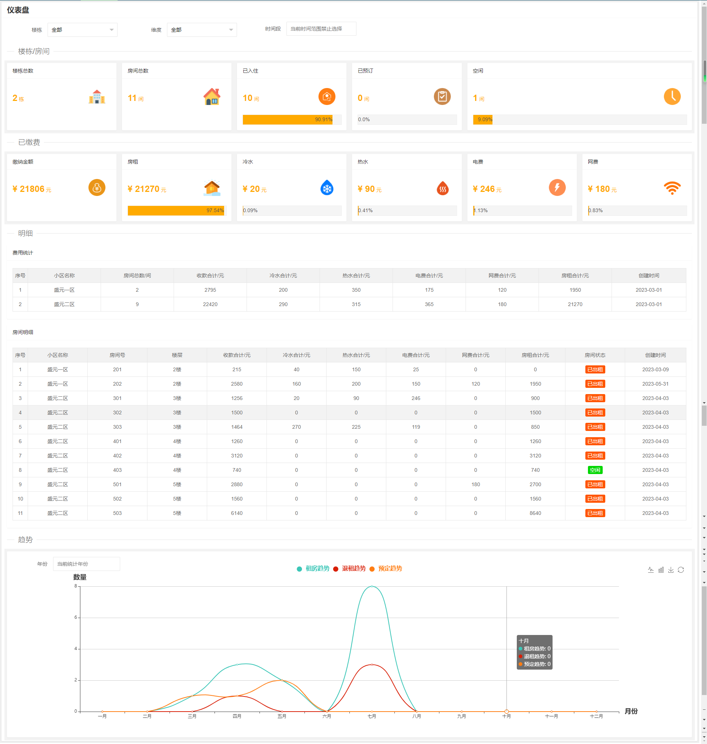This screenshot has width=707, height=744.
Task: Click the hot water drop icon in 热水 card
Action: pos(442,188)
